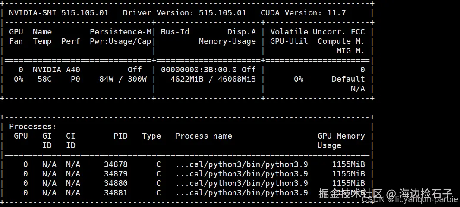Click '1155MiB' in the PID 34880 row
The width and height of the screenshot is (460, 207).
tap(348, 183)
